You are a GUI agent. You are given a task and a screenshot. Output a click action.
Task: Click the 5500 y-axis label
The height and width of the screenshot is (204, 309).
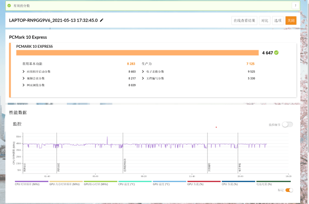click(x=18, y=136)
